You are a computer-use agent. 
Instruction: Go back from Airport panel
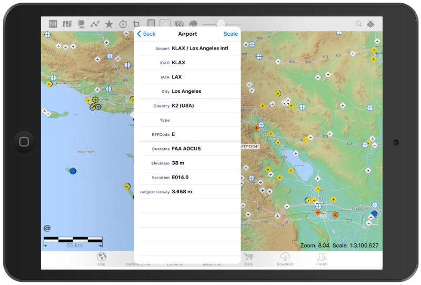click(x=146, y=34)
